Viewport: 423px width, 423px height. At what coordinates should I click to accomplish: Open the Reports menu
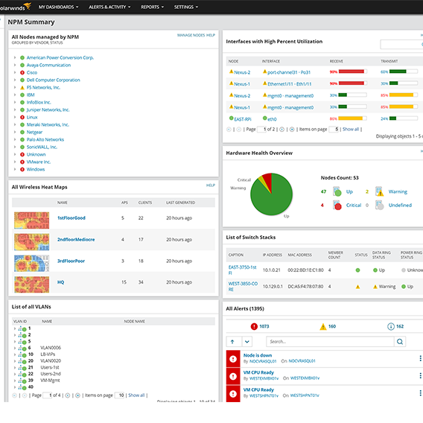coord(152,7)
